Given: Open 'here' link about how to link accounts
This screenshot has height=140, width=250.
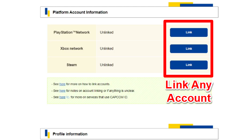Looking at the screenshot, I should 62,84.
